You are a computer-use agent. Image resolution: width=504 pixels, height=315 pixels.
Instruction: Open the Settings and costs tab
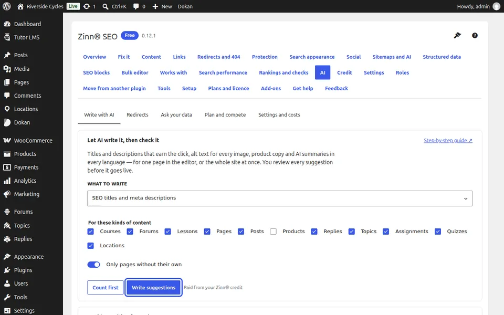[x=279, y=115]
